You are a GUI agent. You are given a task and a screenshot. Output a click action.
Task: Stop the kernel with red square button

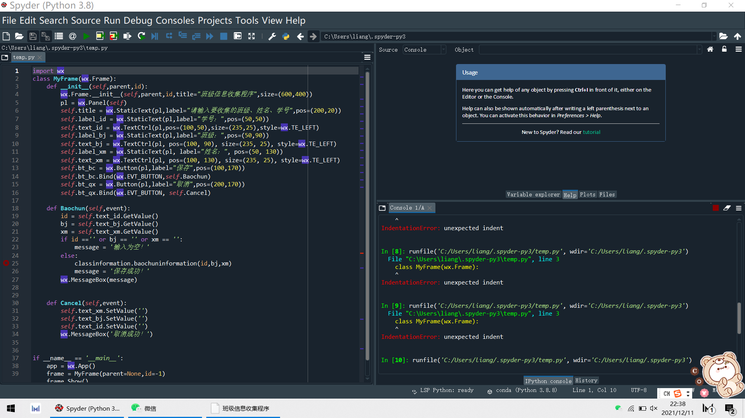tap(715, 208)
